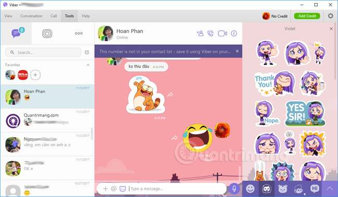Open chat info icon
338x197 pixels.
(234, 33)
